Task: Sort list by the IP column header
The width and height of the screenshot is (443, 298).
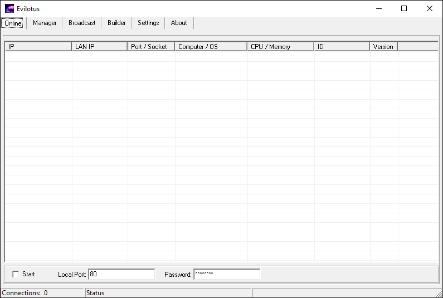Action: (x=38, y=47)
